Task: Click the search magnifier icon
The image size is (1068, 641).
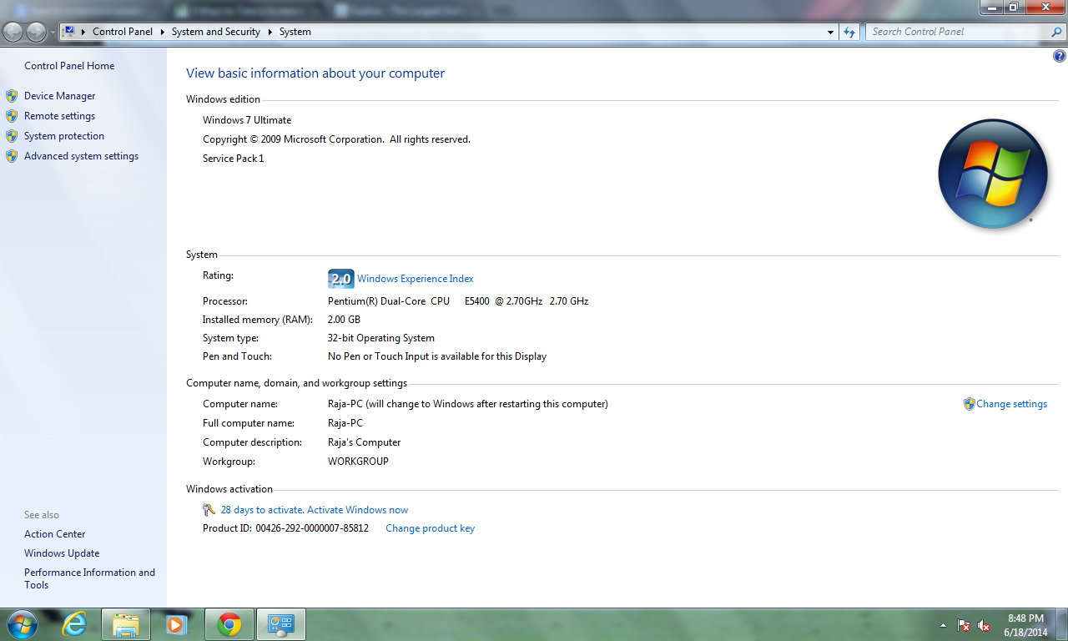Action: coord(1056,32)
